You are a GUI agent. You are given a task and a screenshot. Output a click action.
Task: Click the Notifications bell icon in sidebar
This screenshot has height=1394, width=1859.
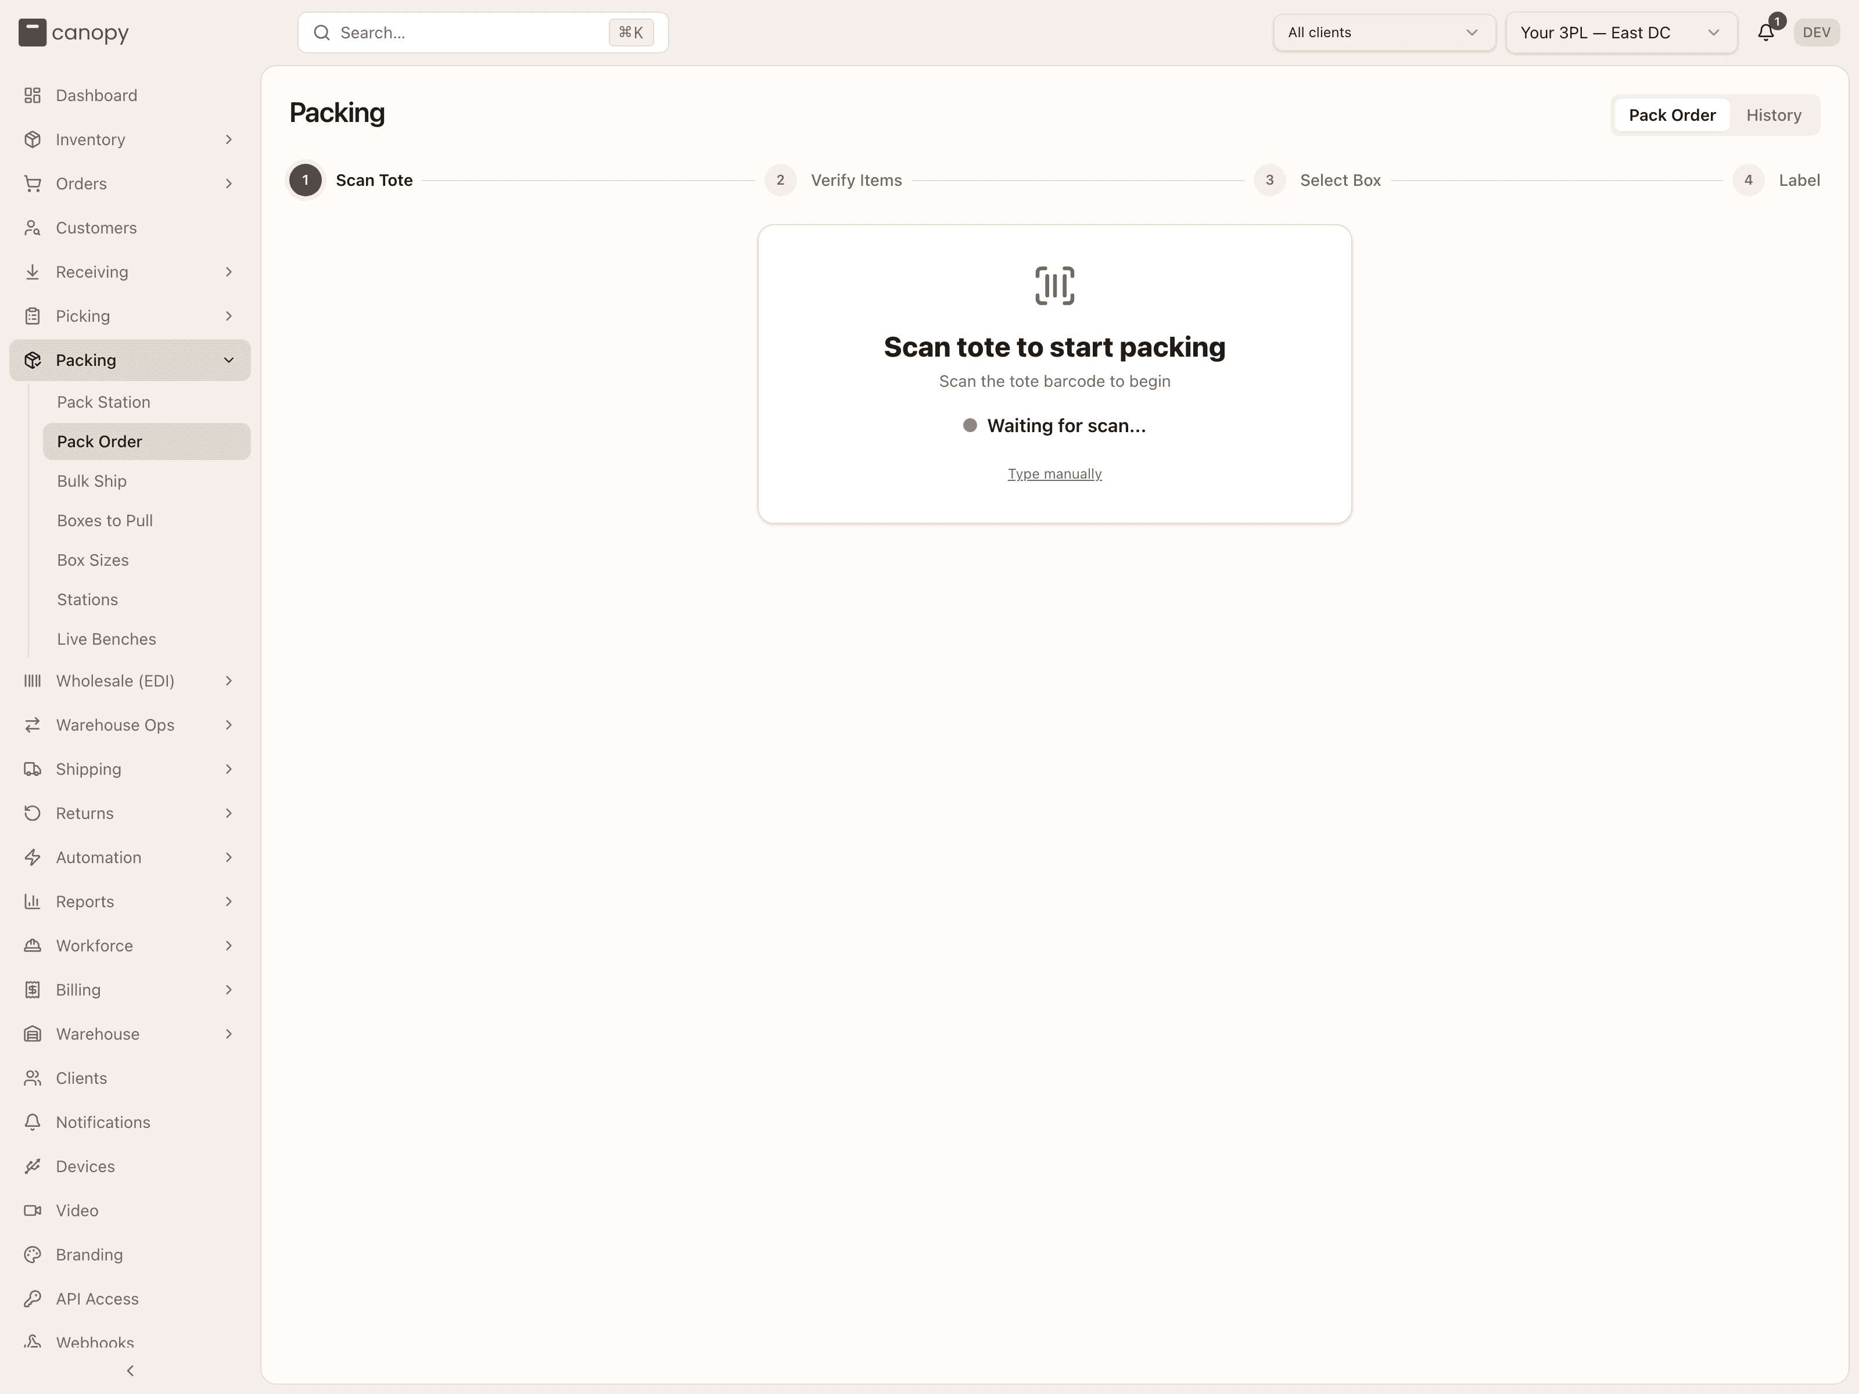click(33, 1122)
